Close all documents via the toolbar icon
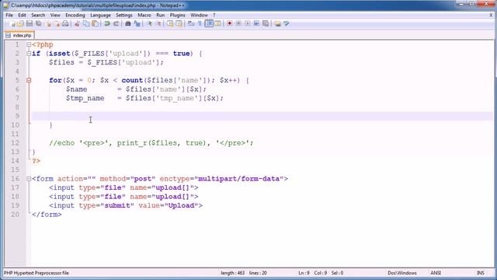The width and height of the screenshot is (497, 280). coord(57,23)
